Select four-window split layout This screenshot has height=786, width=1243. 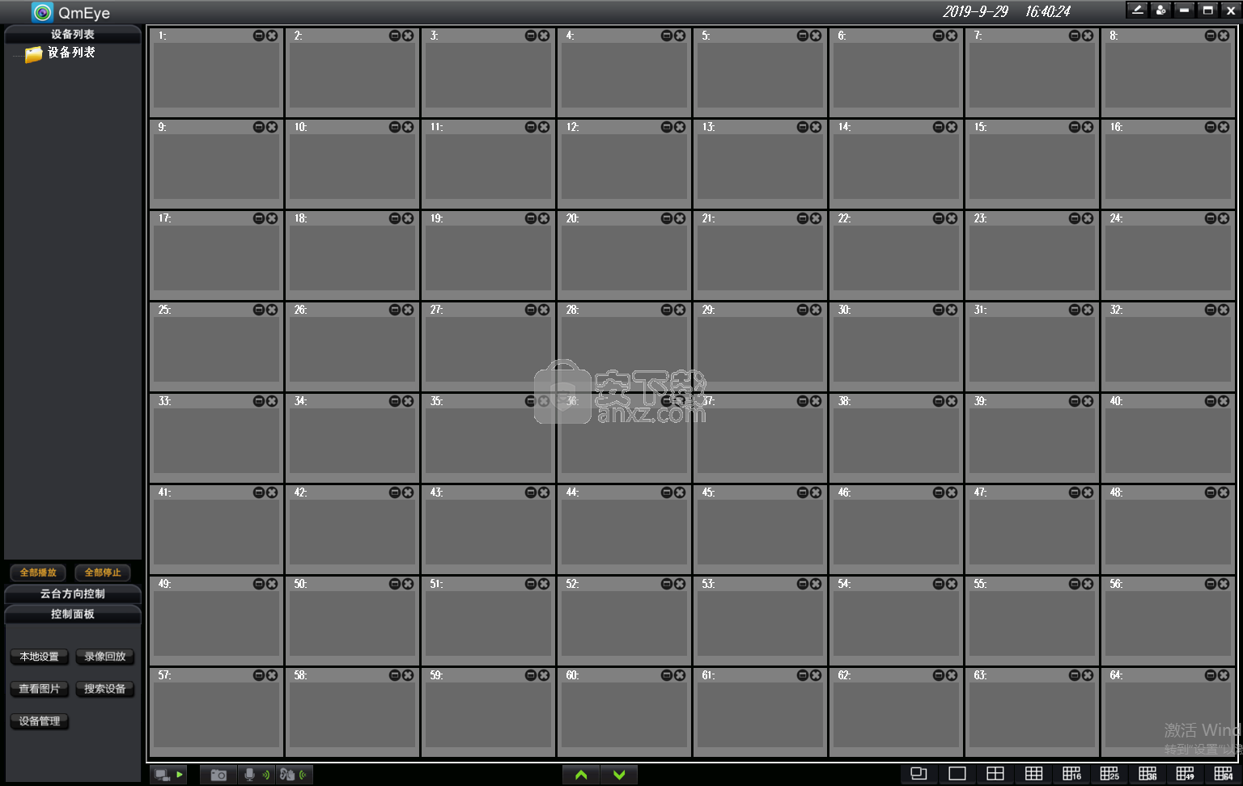(995, 774)
